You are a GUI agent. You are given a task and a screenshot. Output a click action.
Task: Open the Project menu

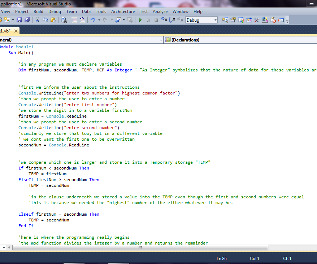click(x=22, y=12)
